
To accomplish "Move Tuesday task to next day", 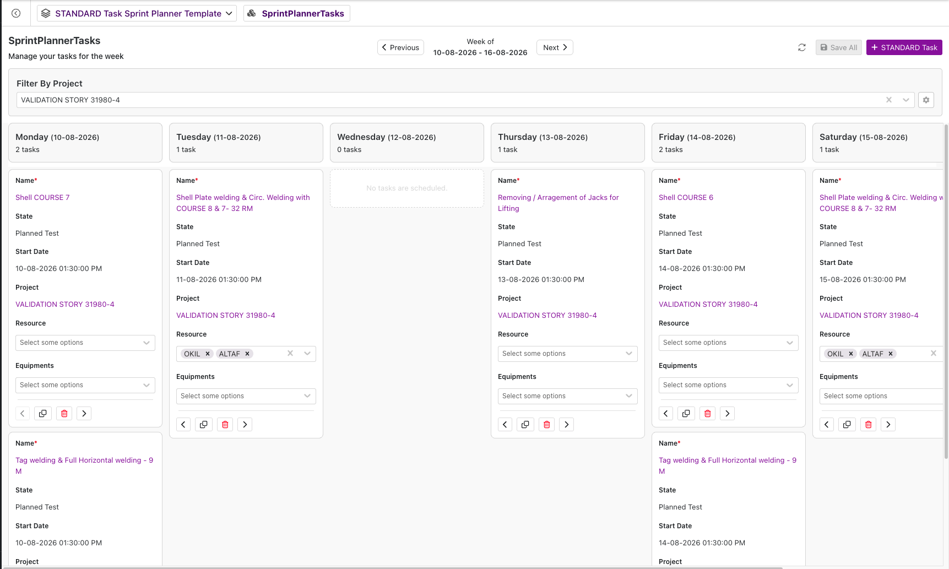I will 245,424.
